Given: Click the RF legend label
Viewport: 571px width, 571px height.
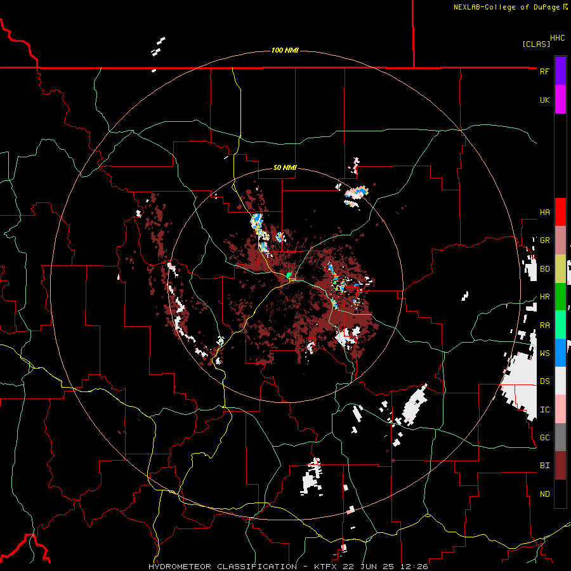Looking at the screenshot, I should click(544, 72).
